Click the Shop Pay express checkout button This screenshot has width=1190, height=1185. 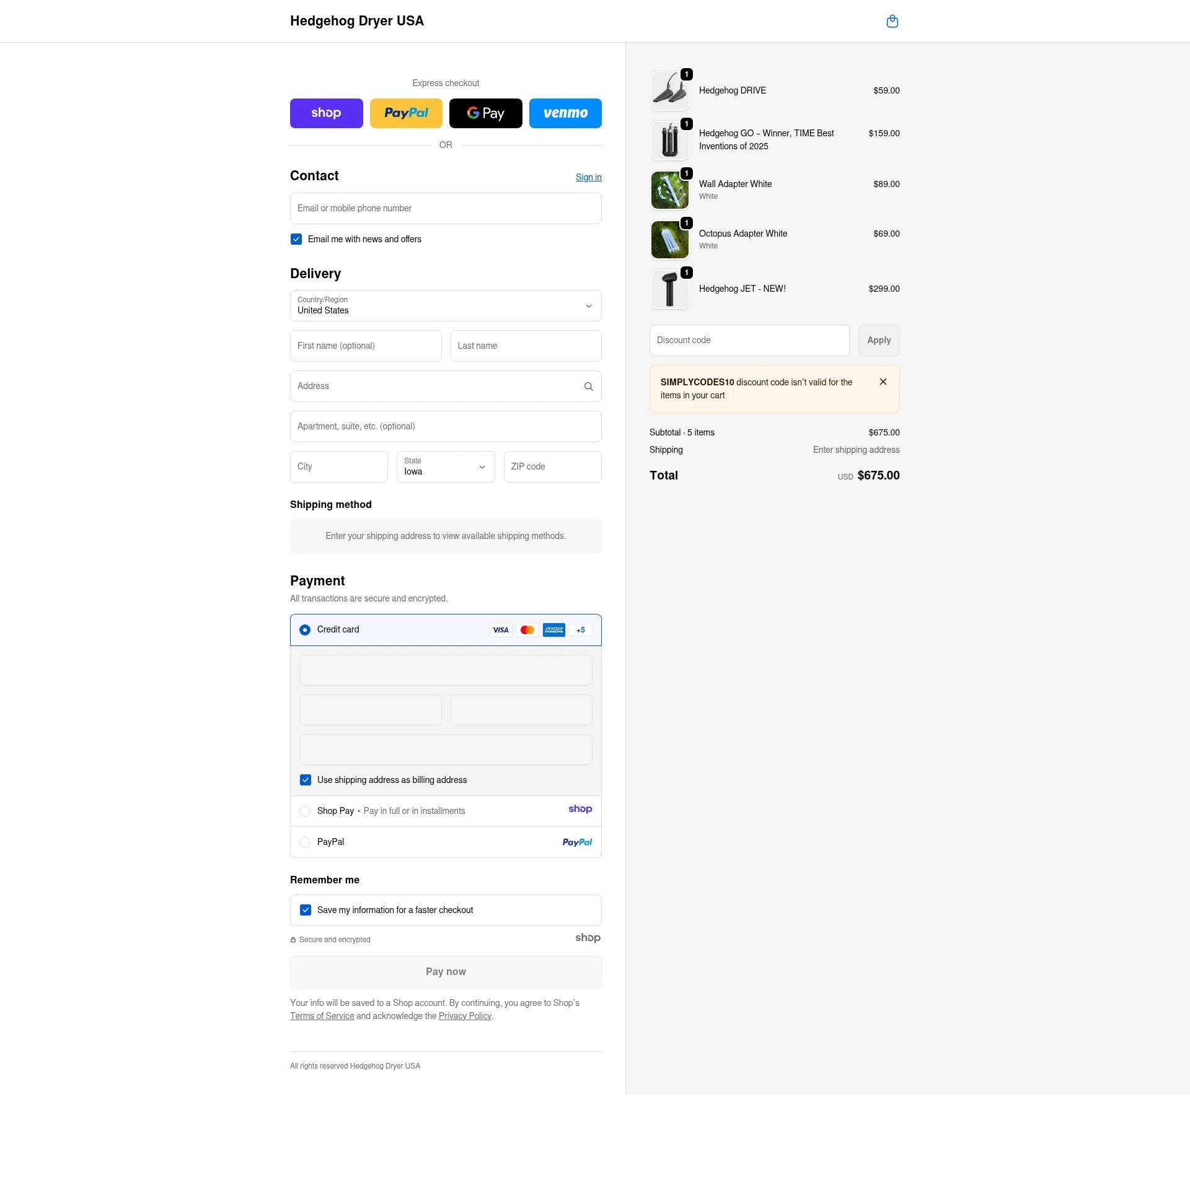(x=327, y=113)
